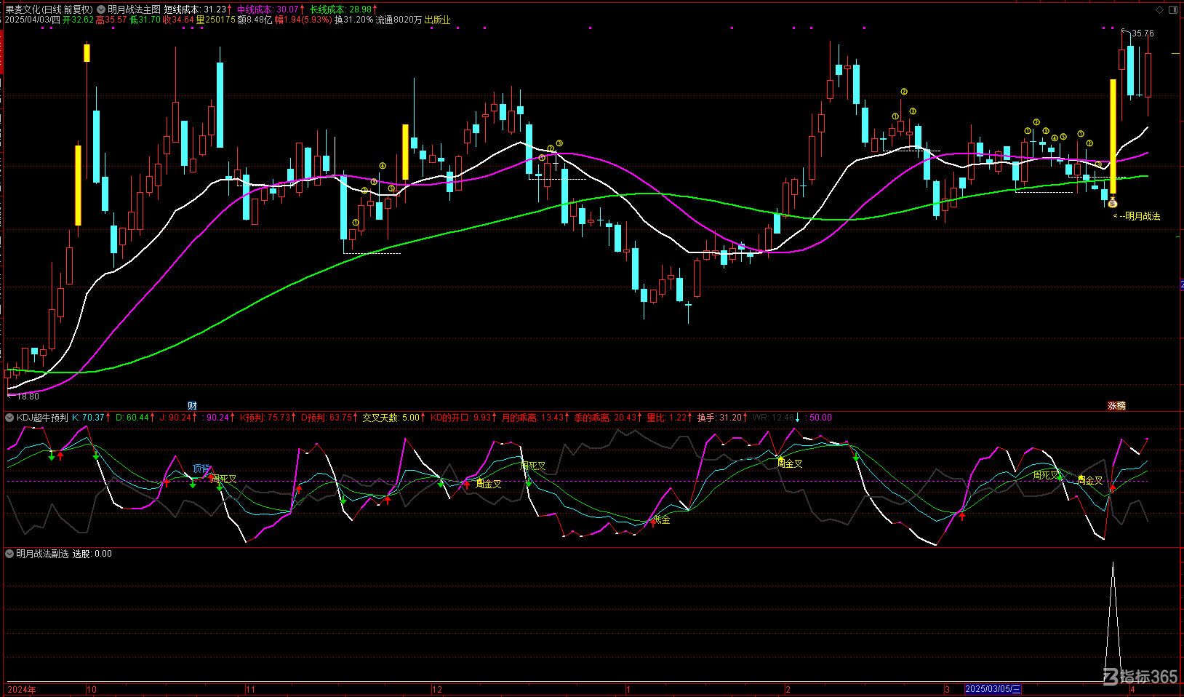The image size is (1184, 697).
Task: Select month 12 on the timeline
Action: coord(437,689)
